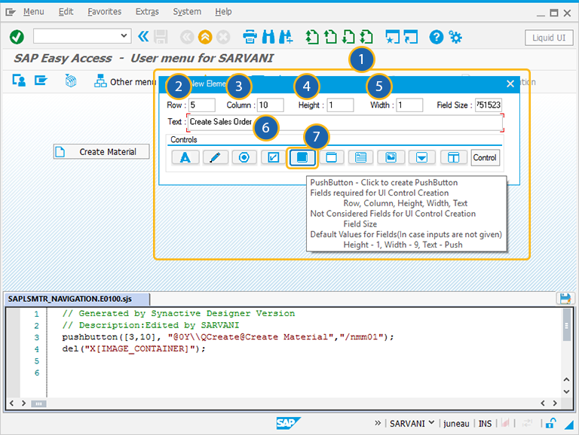The width and height of the screenshot is (579, 435).
Task: Click the Previous Page icon
Action: point(330,37)
